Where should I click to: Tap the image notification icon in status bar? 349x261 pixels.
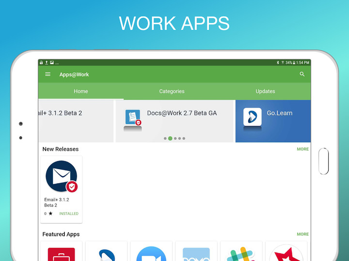(x=52, y=62)
